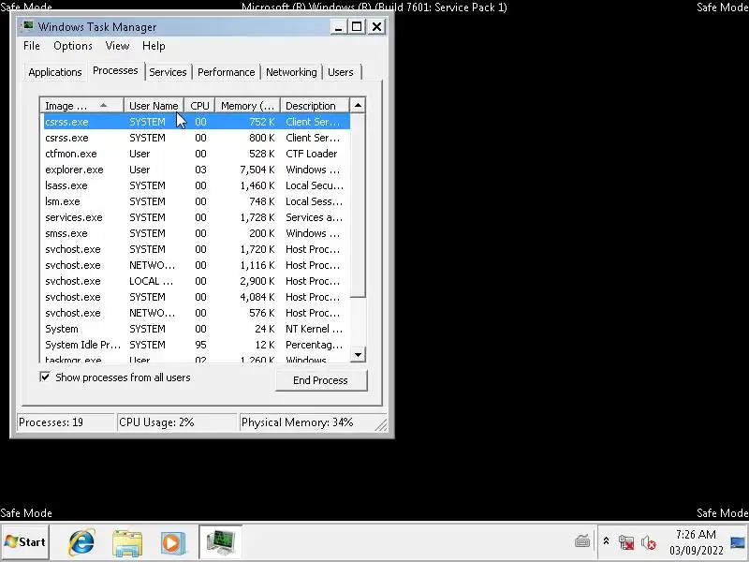Click the 7,504 K memory value

tap(257, 170)
